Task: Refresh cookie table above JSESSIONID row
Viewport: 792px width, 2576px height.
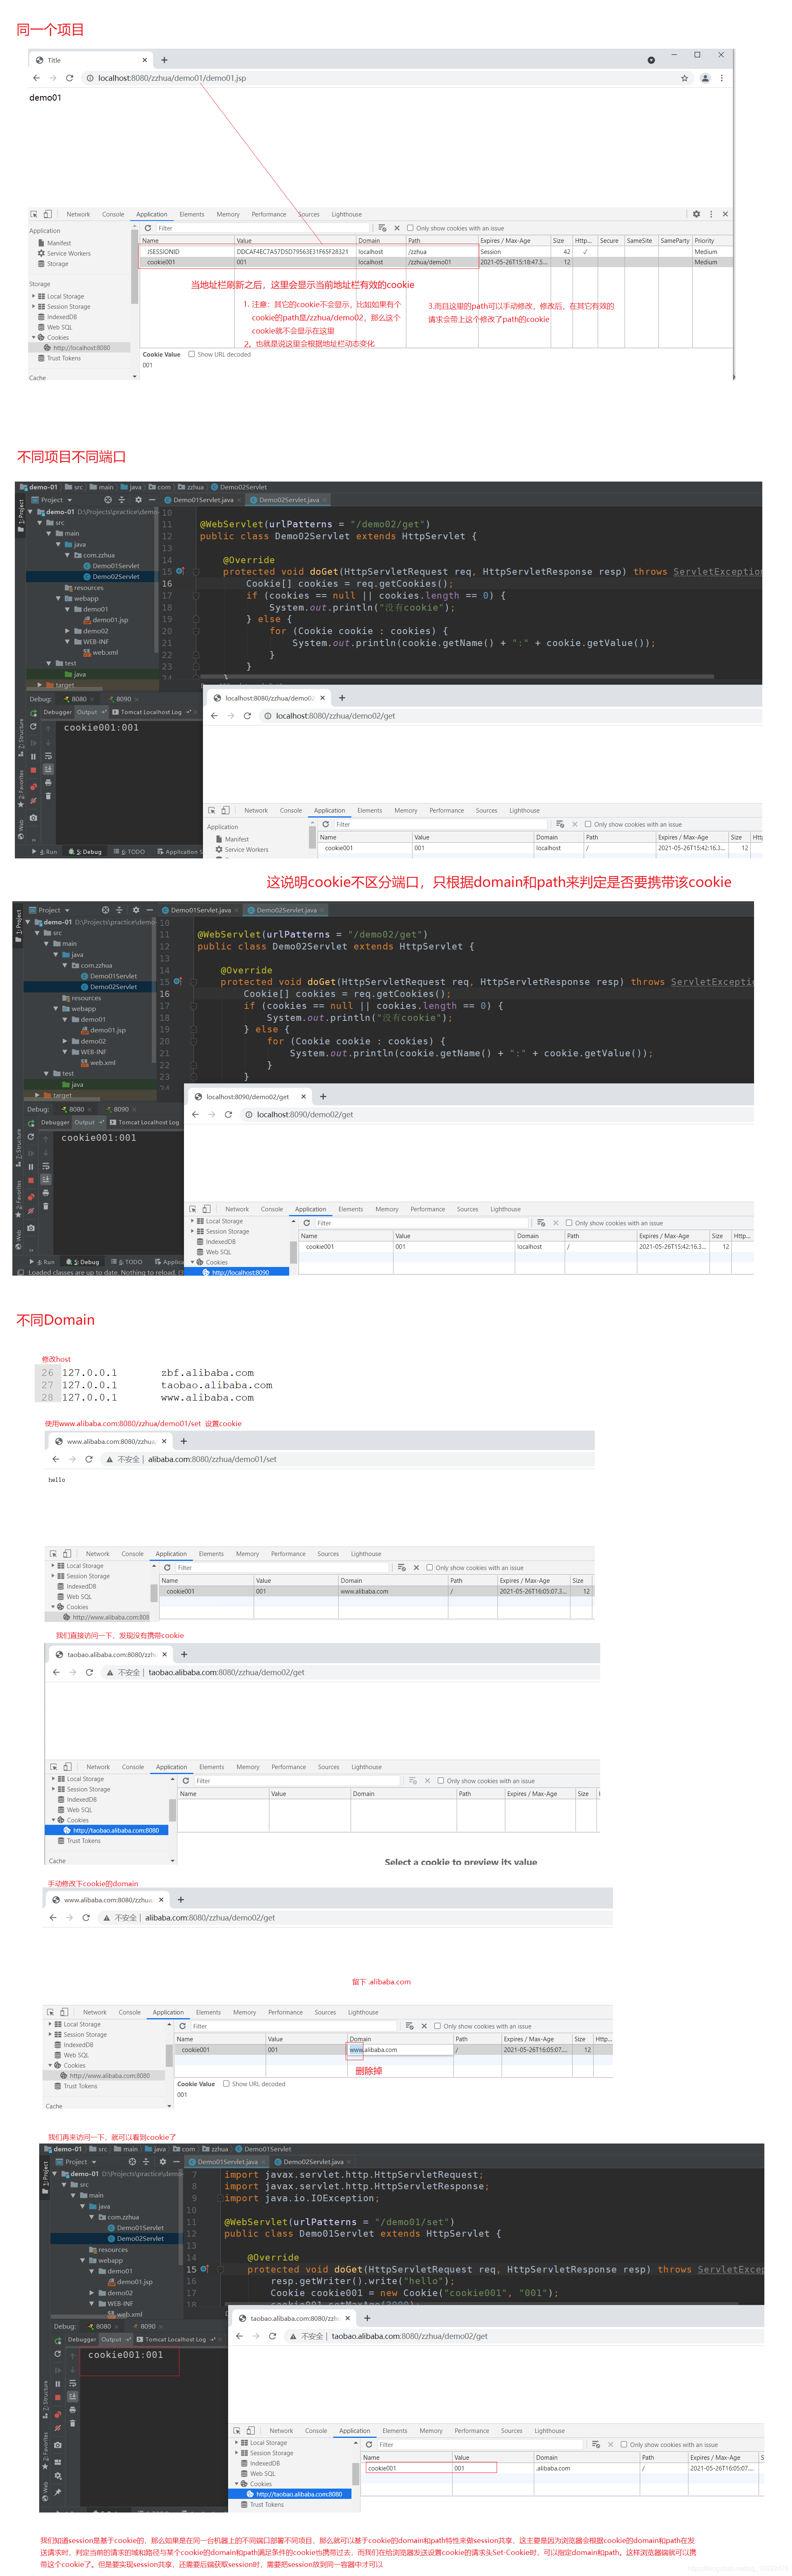Action: [148, 228]
